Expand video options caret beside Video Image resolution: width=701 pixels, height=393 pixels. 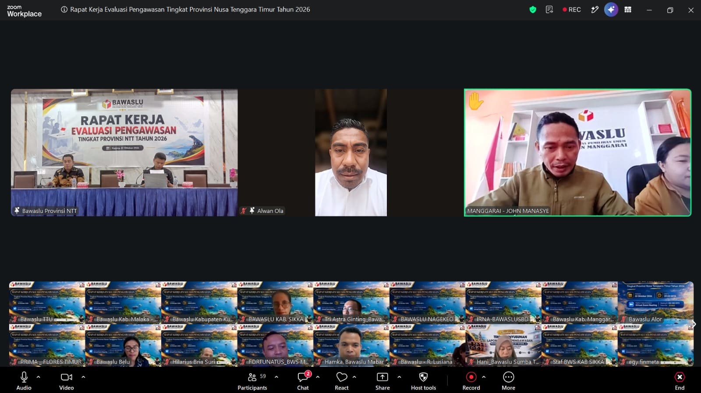coord(83,377)
